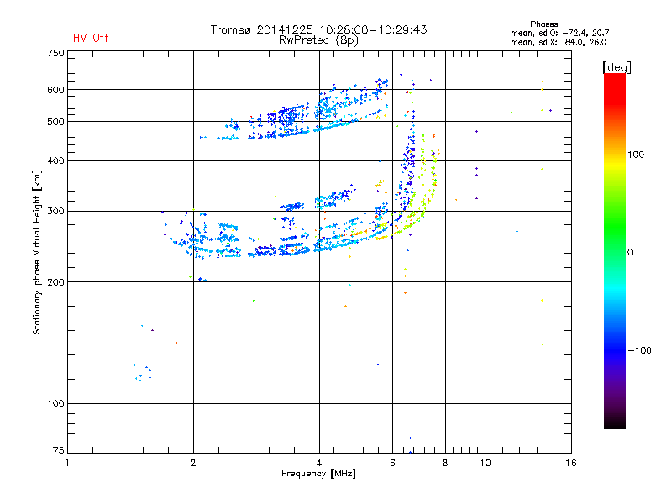Click x-axis tick label "2"
Screen dimensions: 672x504
point(193,463)
